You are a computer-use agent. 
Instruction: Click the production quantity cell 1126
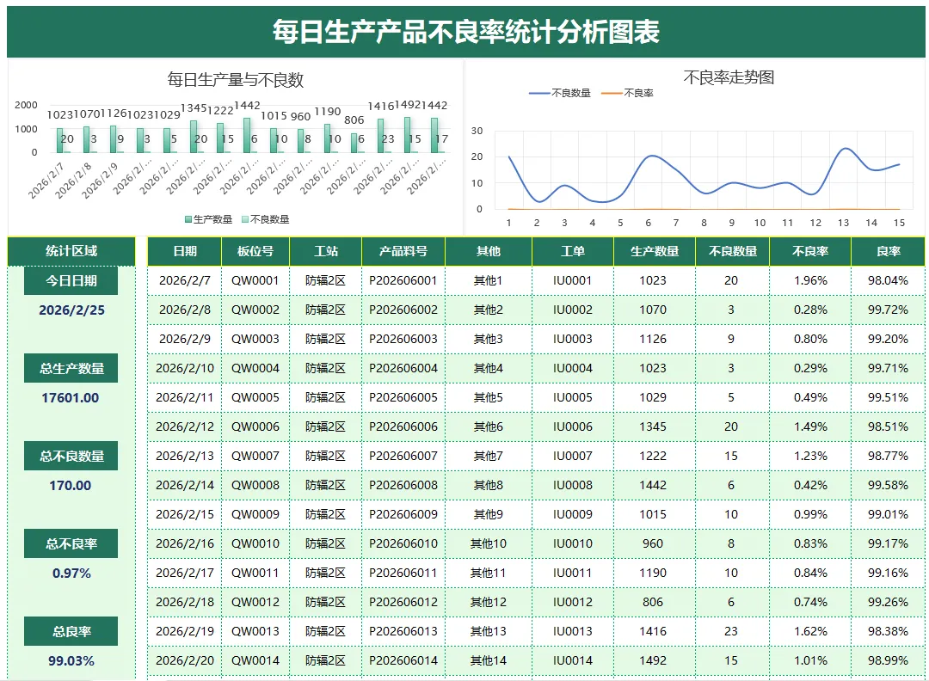pos(653,340)
